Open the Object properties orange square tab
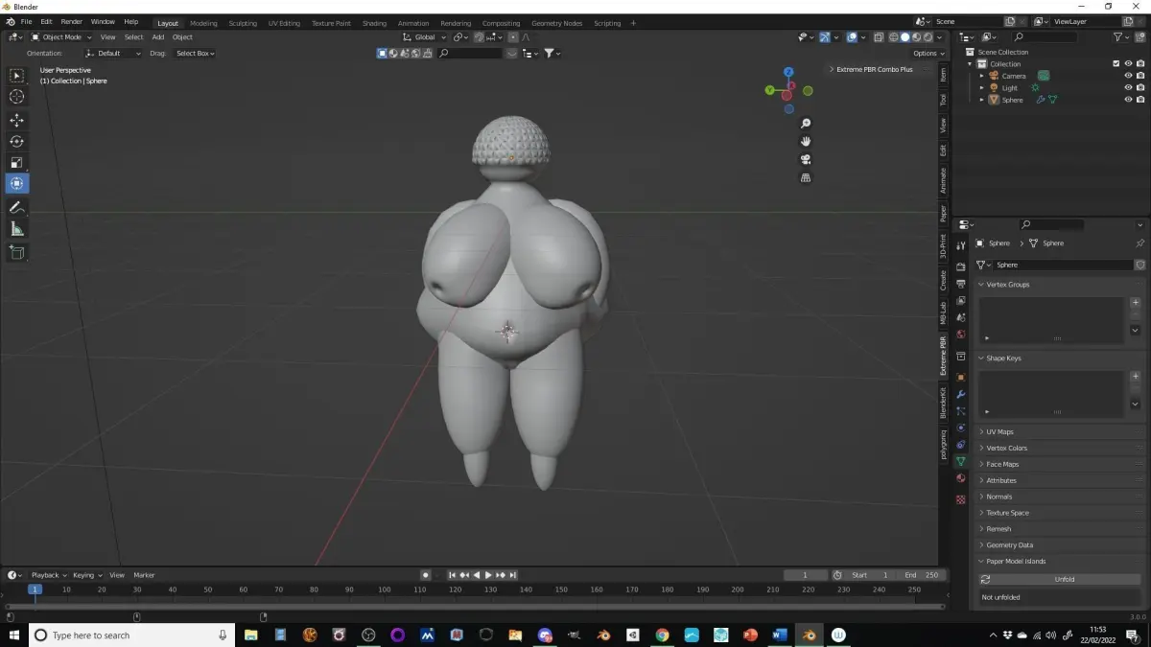 click(961, 378)
